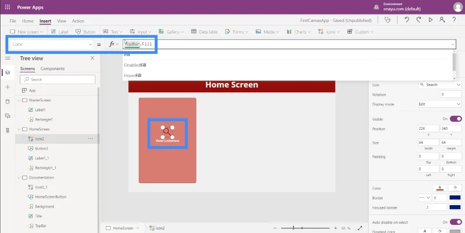Open the Charts dropdown
The image size is (465, 233).
click(299, 32)
